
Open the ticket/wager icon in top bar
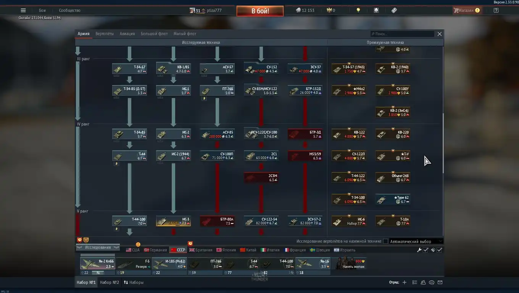click(x=394, y=11)
